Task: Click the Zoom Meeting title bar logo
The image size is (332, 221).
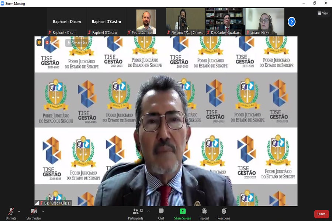Action: click(3, 3)
